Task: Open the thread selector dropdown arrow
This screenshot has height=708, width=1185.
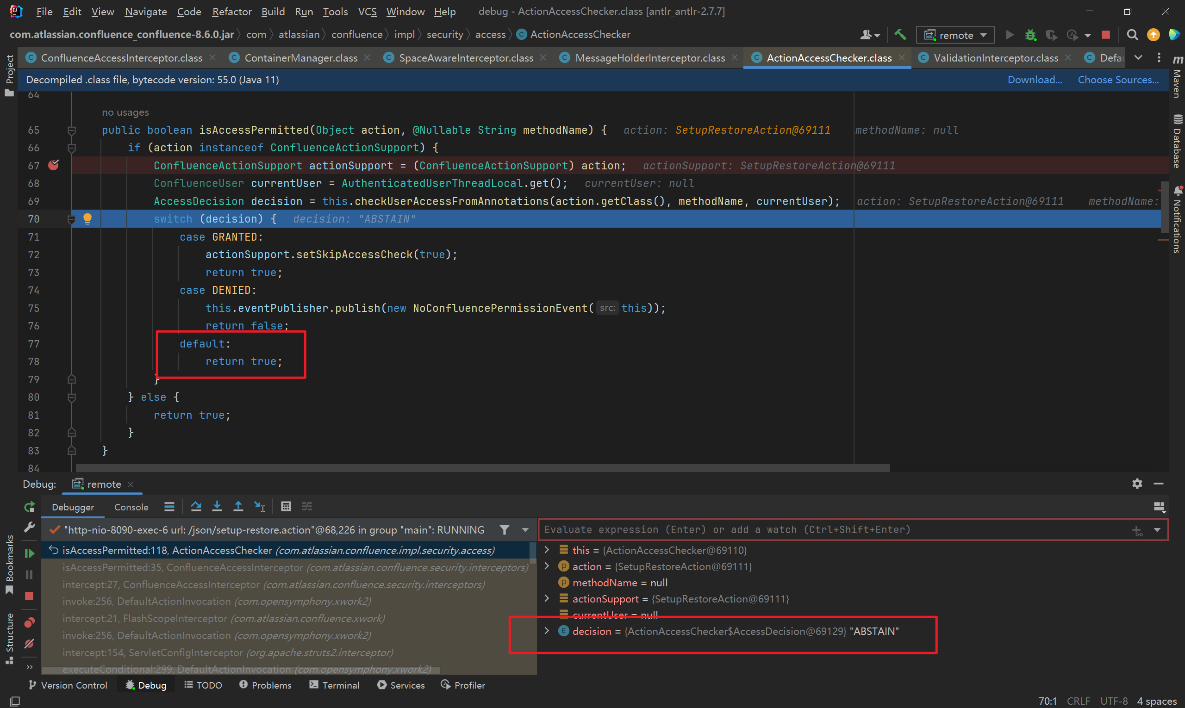Action: point(525,529)
